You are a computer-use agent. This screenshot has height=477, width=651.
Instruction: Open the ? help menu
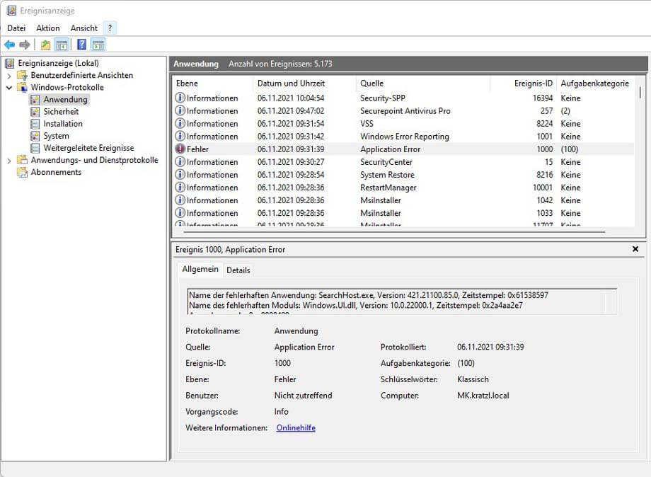point(110,28)
